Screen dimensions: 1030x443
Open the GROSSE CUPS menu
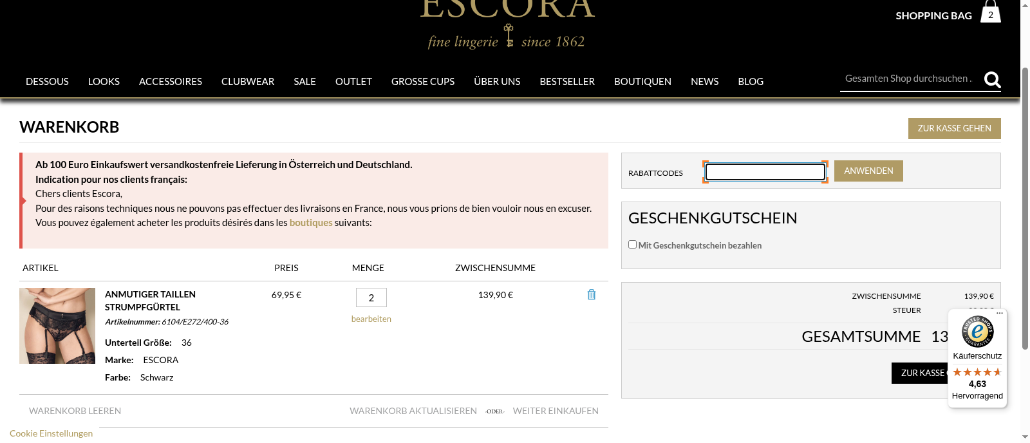(x=423, y=82)
